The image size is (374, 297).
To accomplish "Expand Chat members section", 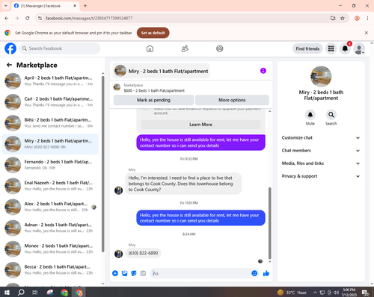I will click(x=321, y=151).
